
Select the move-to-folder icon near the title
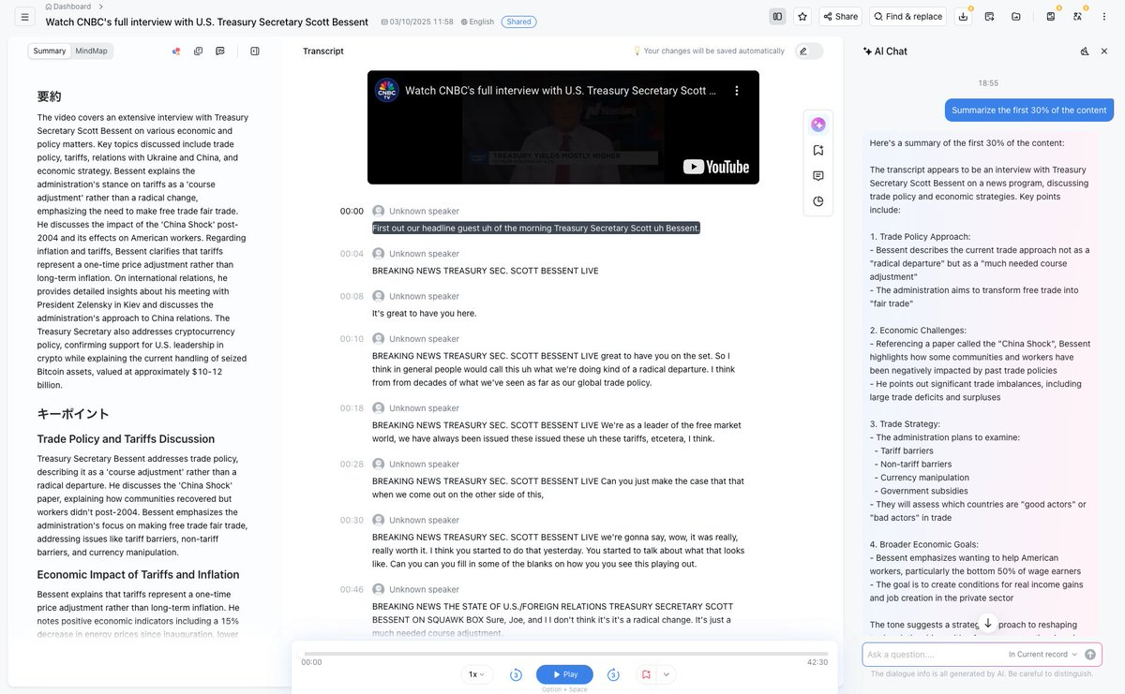[1016, 16]
